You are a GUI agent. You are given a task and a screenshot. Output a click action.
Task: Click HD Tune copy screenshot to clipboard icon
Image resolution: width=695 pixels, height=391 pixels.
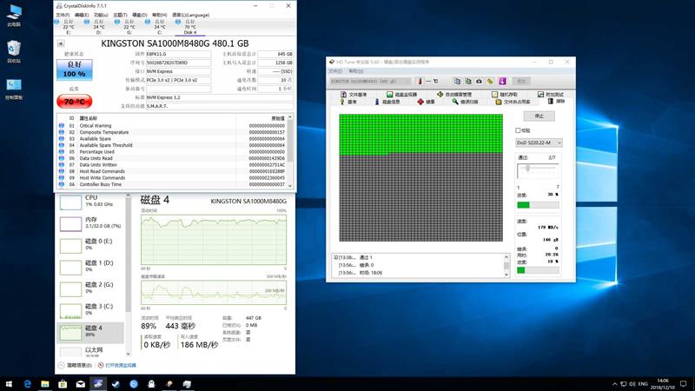tap(468, 81)
